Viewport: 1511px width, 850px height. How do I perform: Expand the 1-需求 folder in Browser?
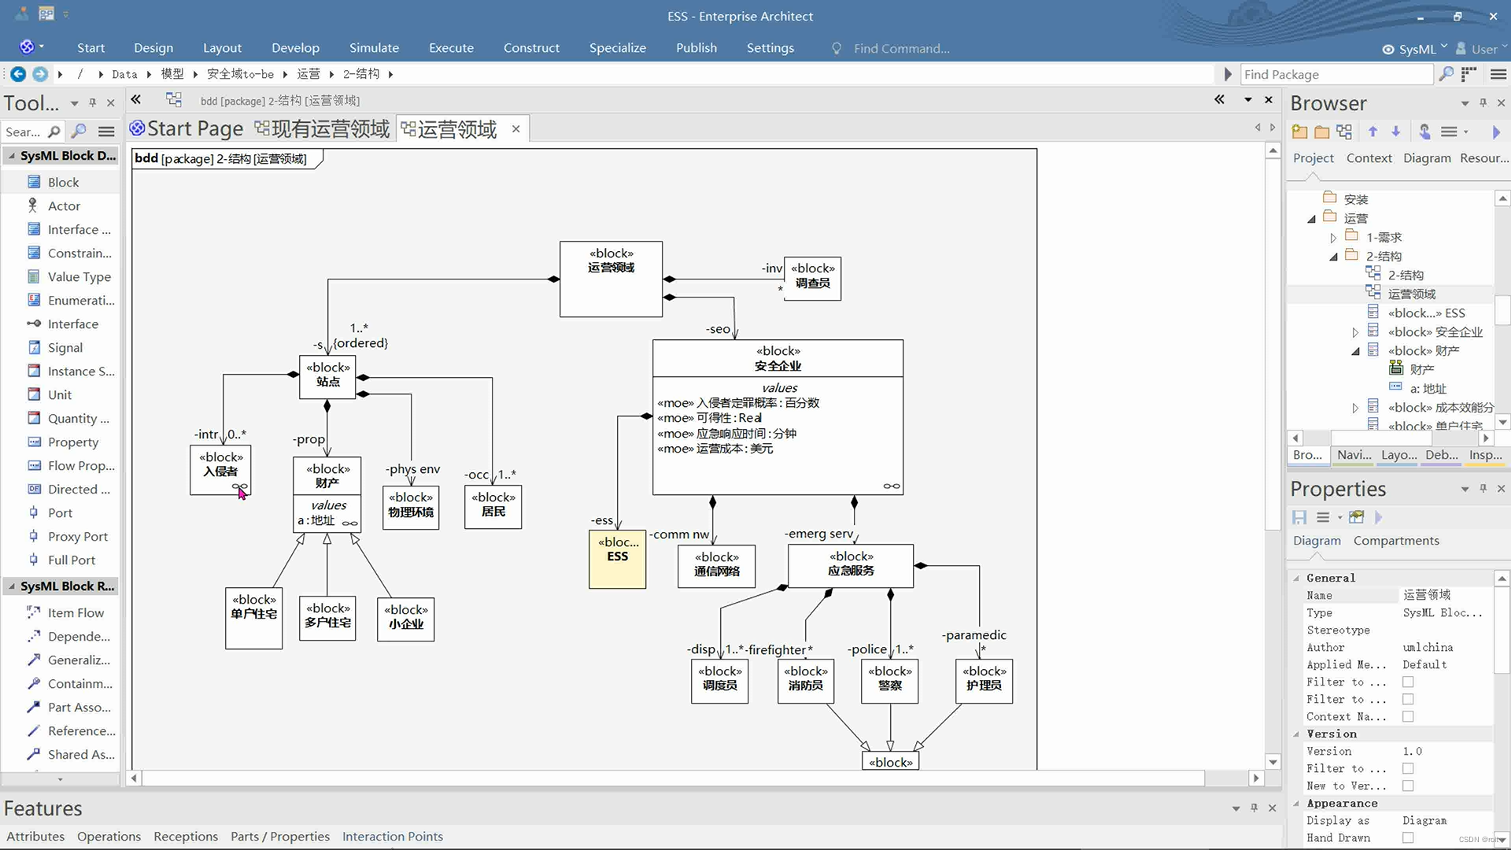[1333, 238]
